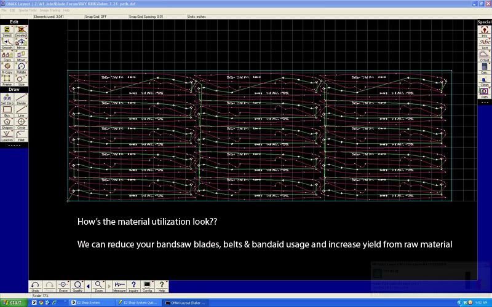Image resolution: width=492 pixels, height=307 pixels.
Task: Activate the Select tool
Action: pos(7,31)
